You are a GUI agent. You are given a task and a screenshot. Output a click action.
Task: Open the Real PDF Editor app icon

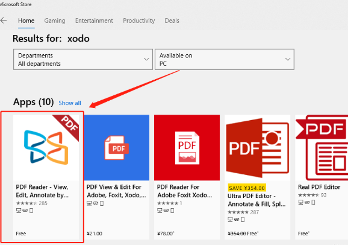click(x=322, y=147)
